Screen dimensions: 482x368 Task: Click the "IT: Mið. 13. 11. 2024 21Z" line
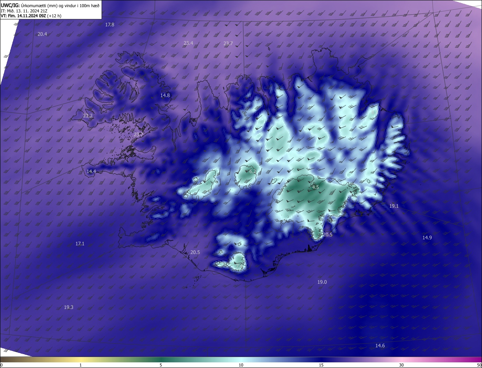click(24, 11)
